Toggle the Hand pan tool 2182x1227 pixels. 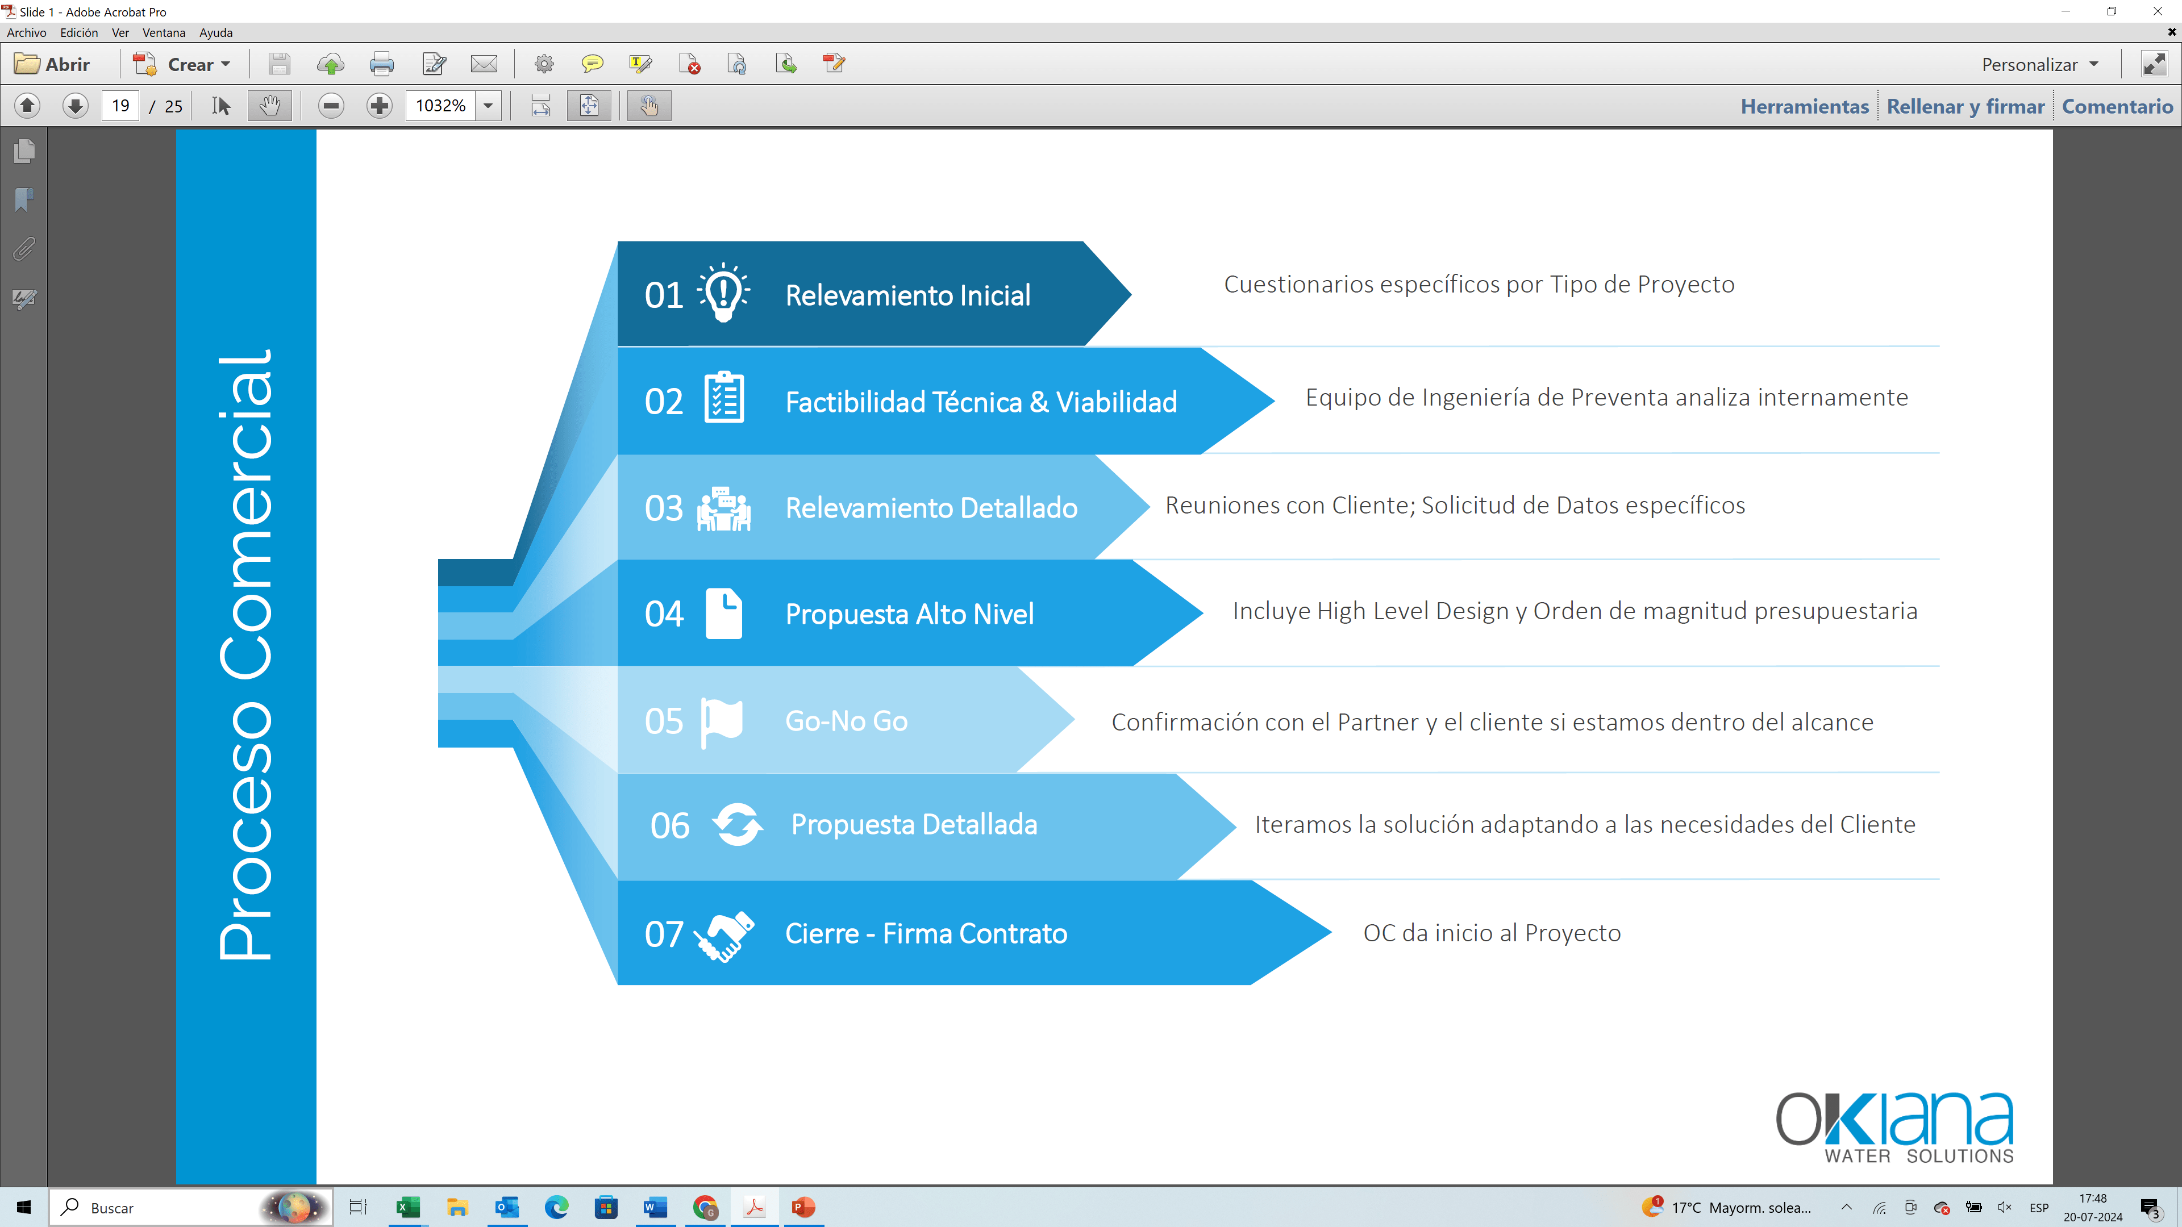tap(269, 106)
